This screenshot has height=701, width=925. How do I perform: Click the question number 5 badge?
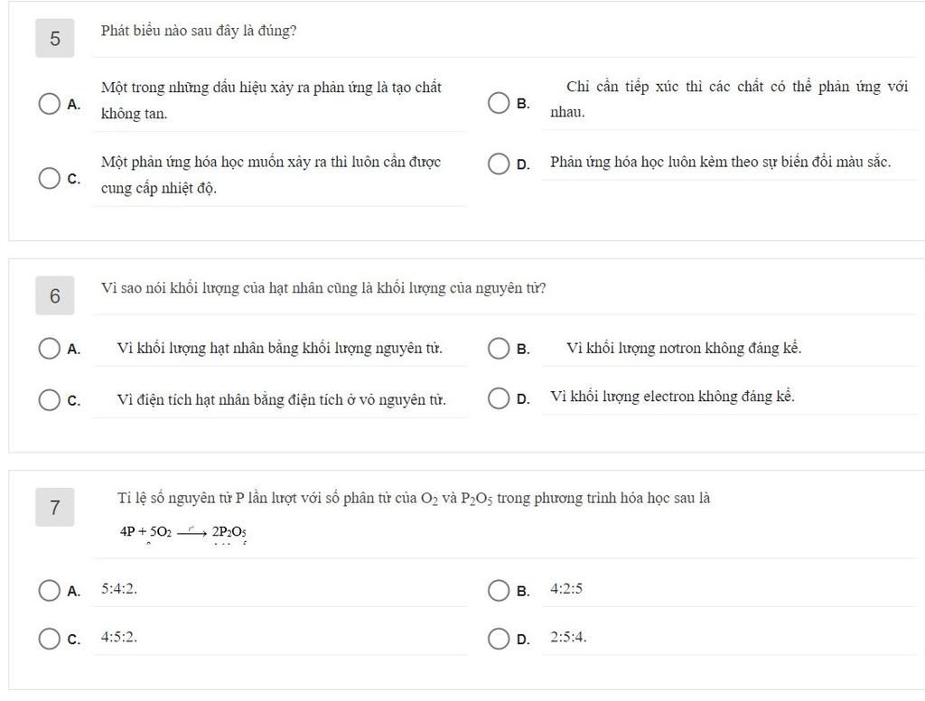(55, 38)
